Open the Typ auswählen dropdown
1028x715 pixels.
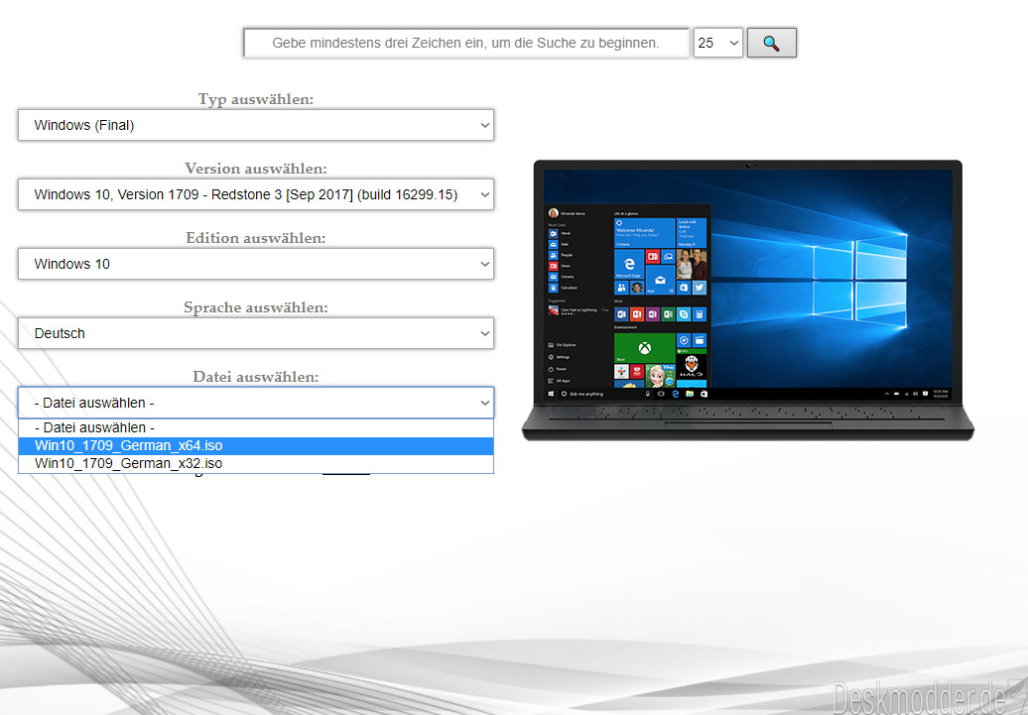(x=256, y=125)
